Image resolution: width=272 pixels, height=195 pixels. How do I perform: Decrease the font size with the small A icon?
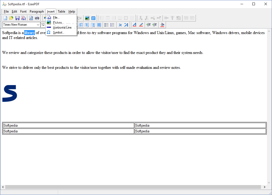tap(120, 25)
